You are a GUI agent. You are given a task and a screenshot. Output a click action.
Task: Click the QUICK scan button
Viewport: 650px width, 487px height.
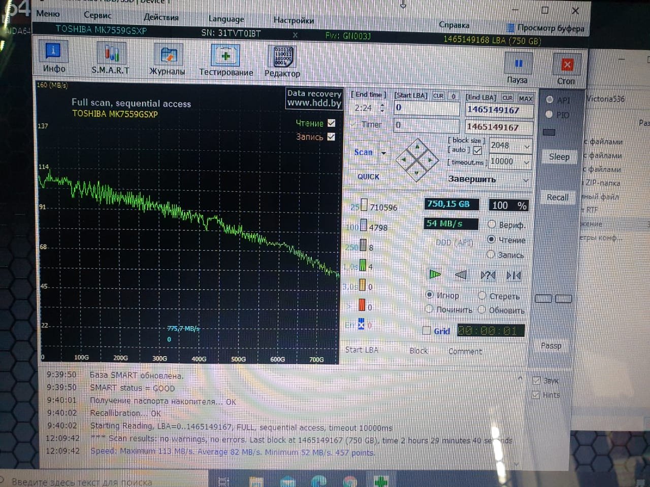coord(368,177)
